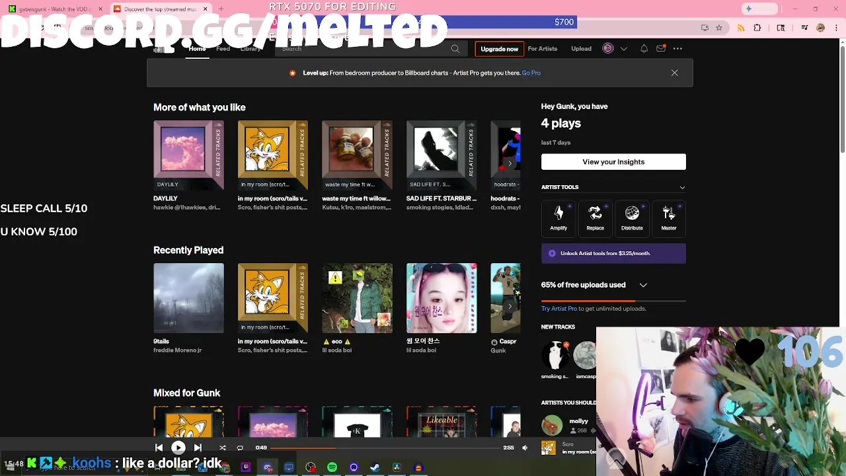Expand the profile dropdown chevron
This screenshot has width=846, height=476.
point(623,49)
